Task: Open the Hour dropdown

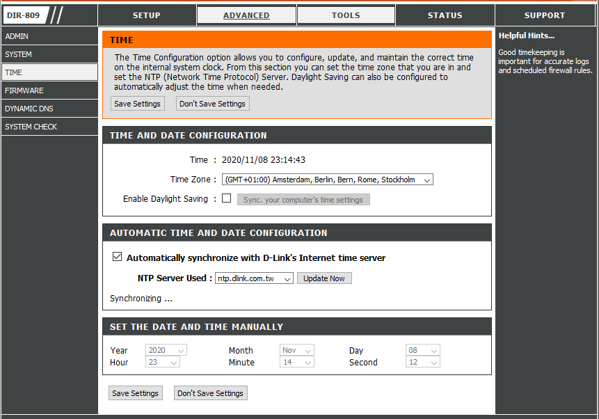Action: click(x=163, y=362)
